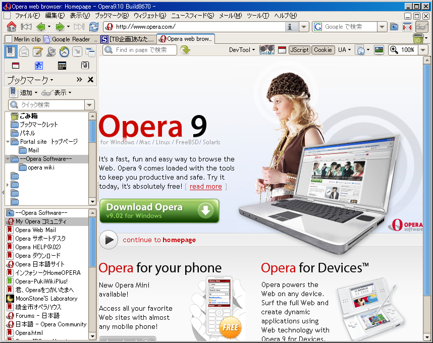This screenshot has width=433, height=343.
Task: Close the Bookmarks panel with the X
Action: (90, 80)
